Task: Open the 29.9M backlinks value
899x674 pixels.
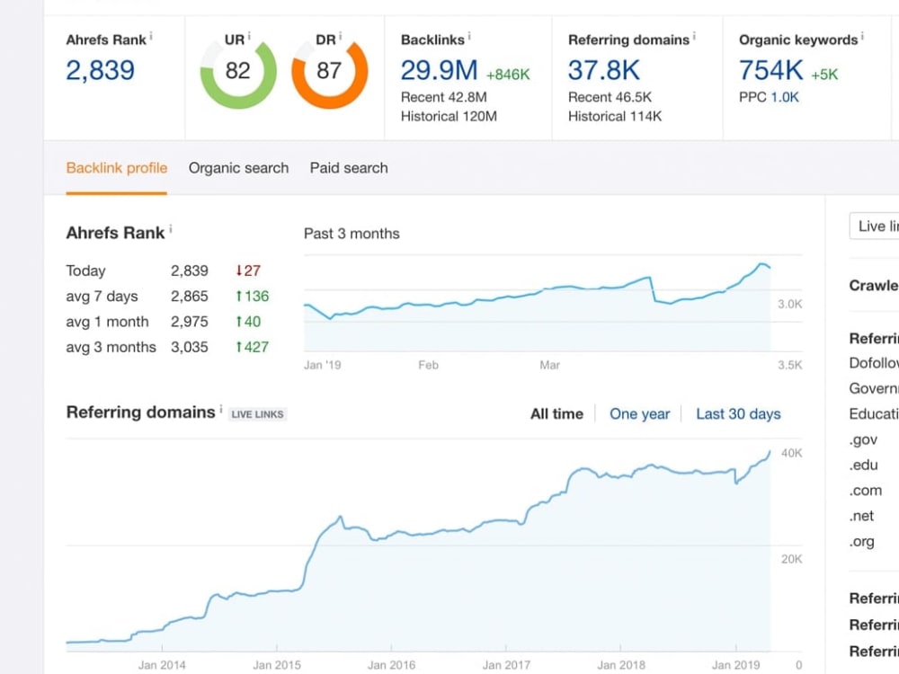Action: click(440, 70)
